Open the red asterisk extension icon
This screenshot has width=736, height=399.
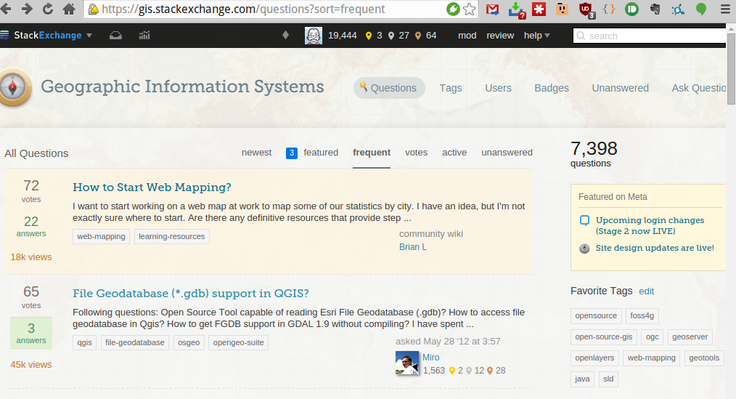click(539, 9)
